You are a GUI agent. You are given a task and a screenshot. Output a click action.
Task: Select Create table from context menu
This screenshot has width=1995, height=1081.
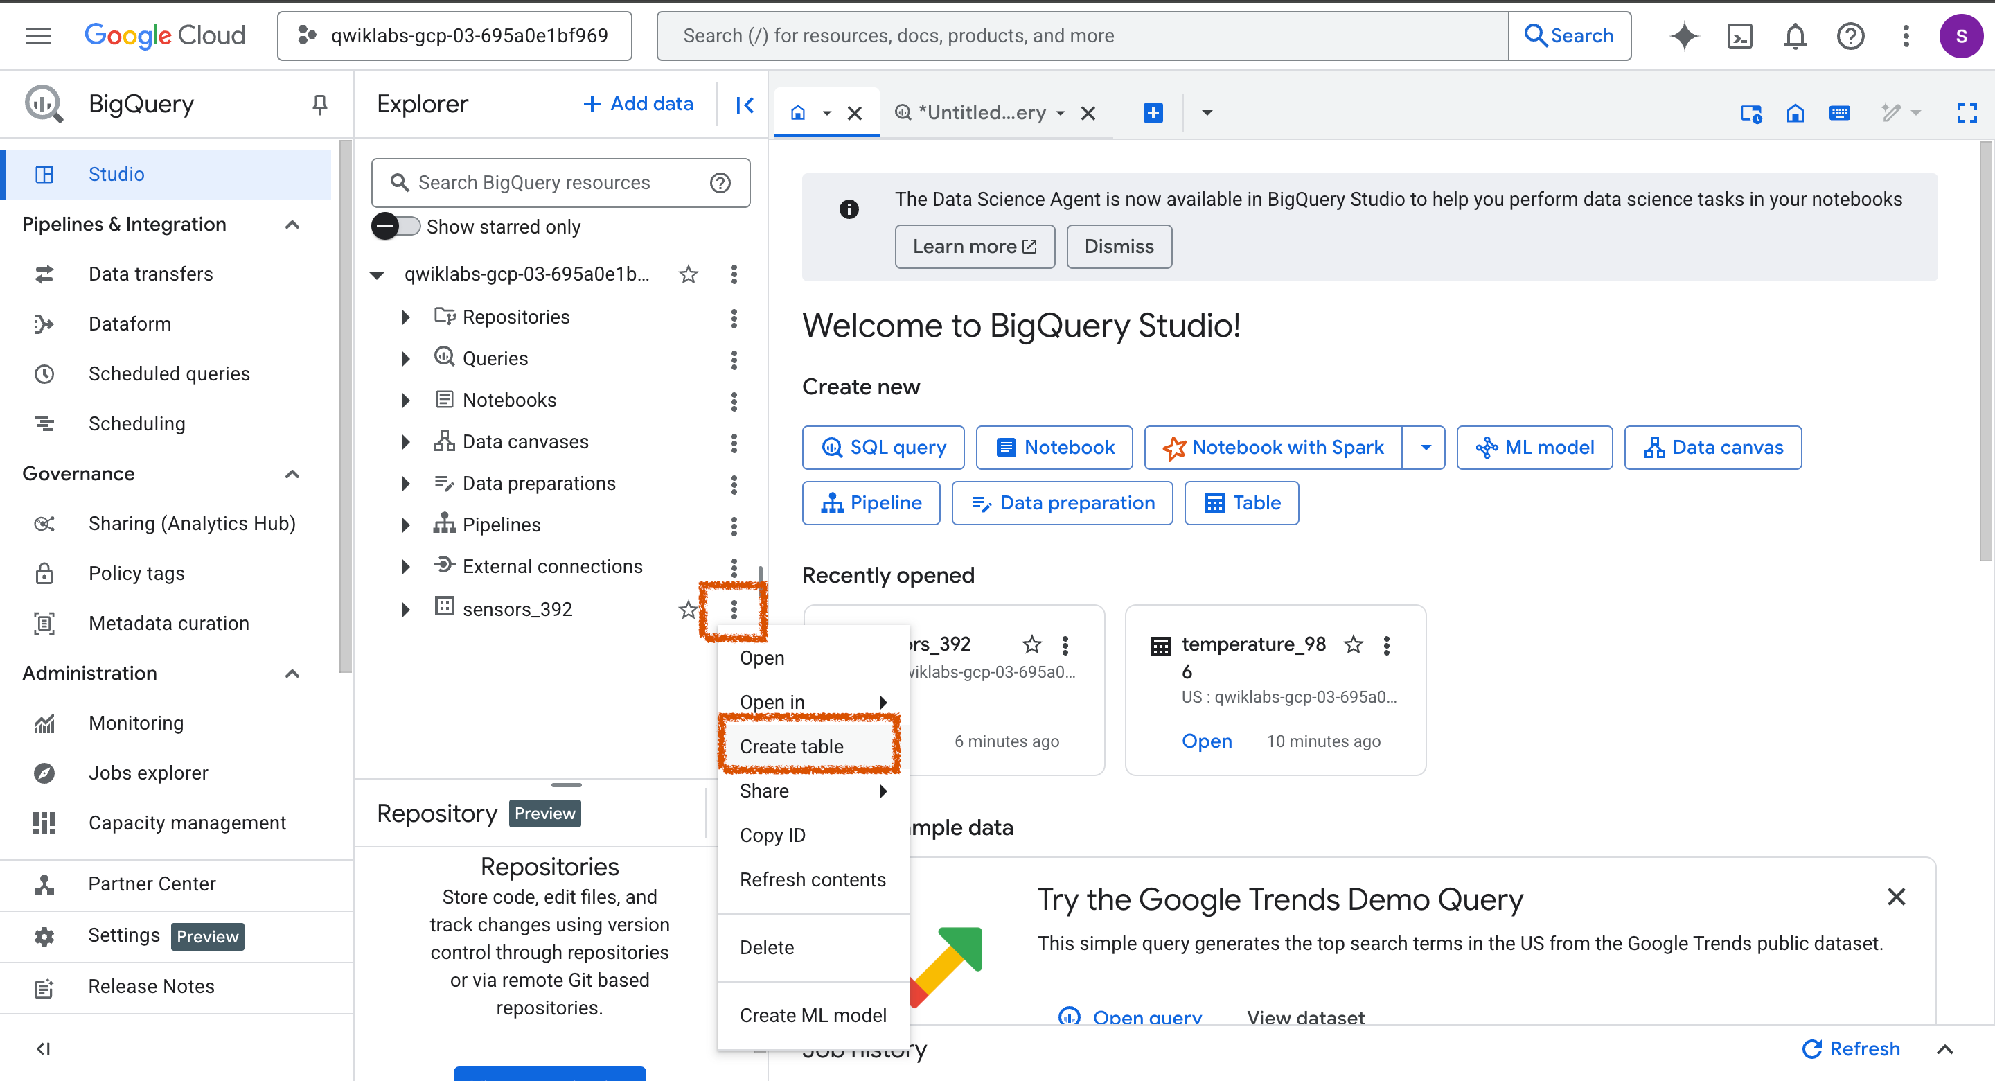pos(792,746)
